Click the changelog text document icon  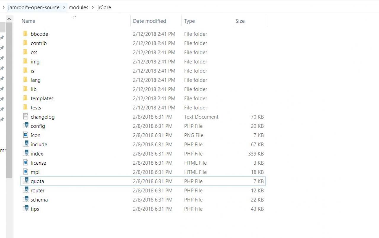pyautogui.click(x=25, y=117)
